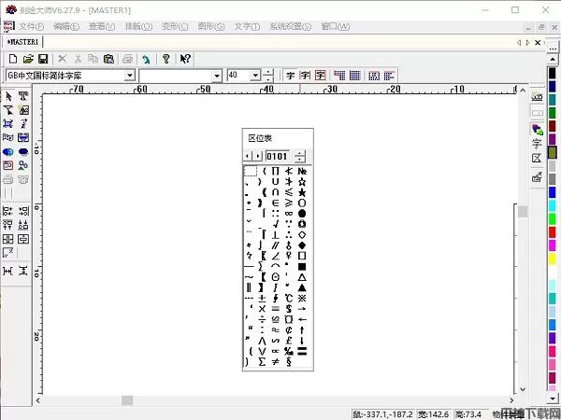This screenshot has width=561, height=420.
Task: Switch to the MASTER1 document tab
Action: pyautogui.click(x=22, y=42)
